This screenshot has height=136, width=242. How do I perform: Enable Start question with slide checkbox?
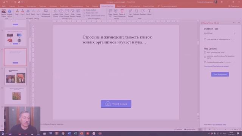[x=205, y=53]
